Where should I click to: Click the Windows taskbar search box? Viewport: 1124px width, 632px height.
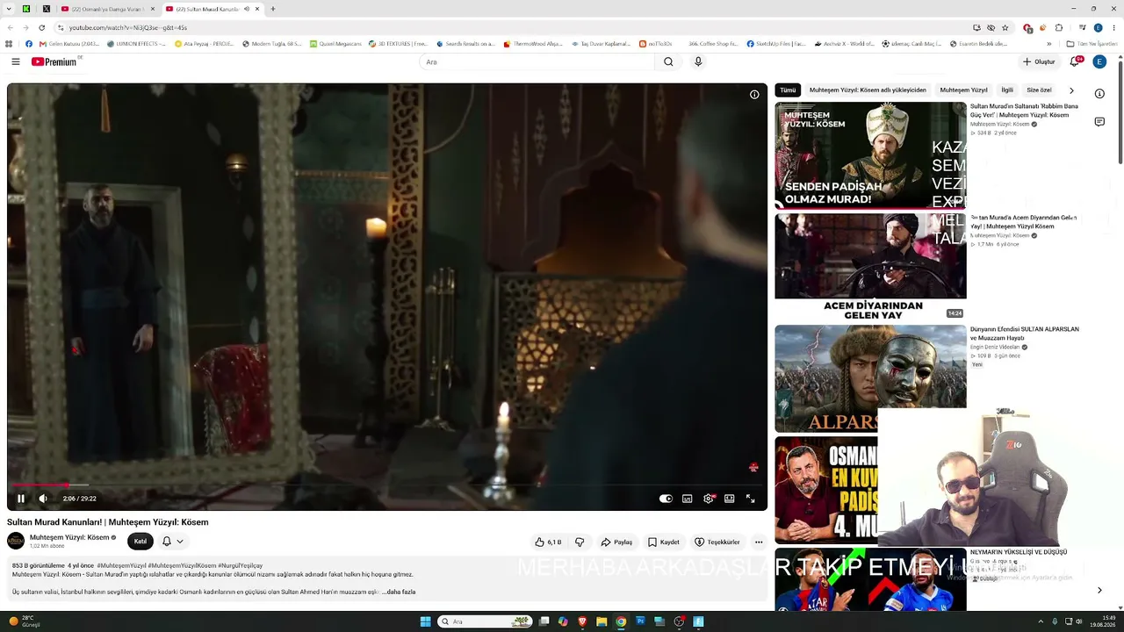point(485,621)
